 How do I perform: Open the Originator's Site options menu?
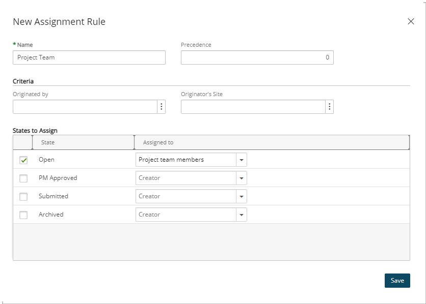[329, 107]
